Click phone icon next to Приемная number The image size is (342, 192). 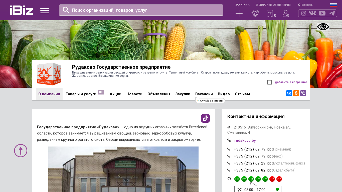point(229,149)
